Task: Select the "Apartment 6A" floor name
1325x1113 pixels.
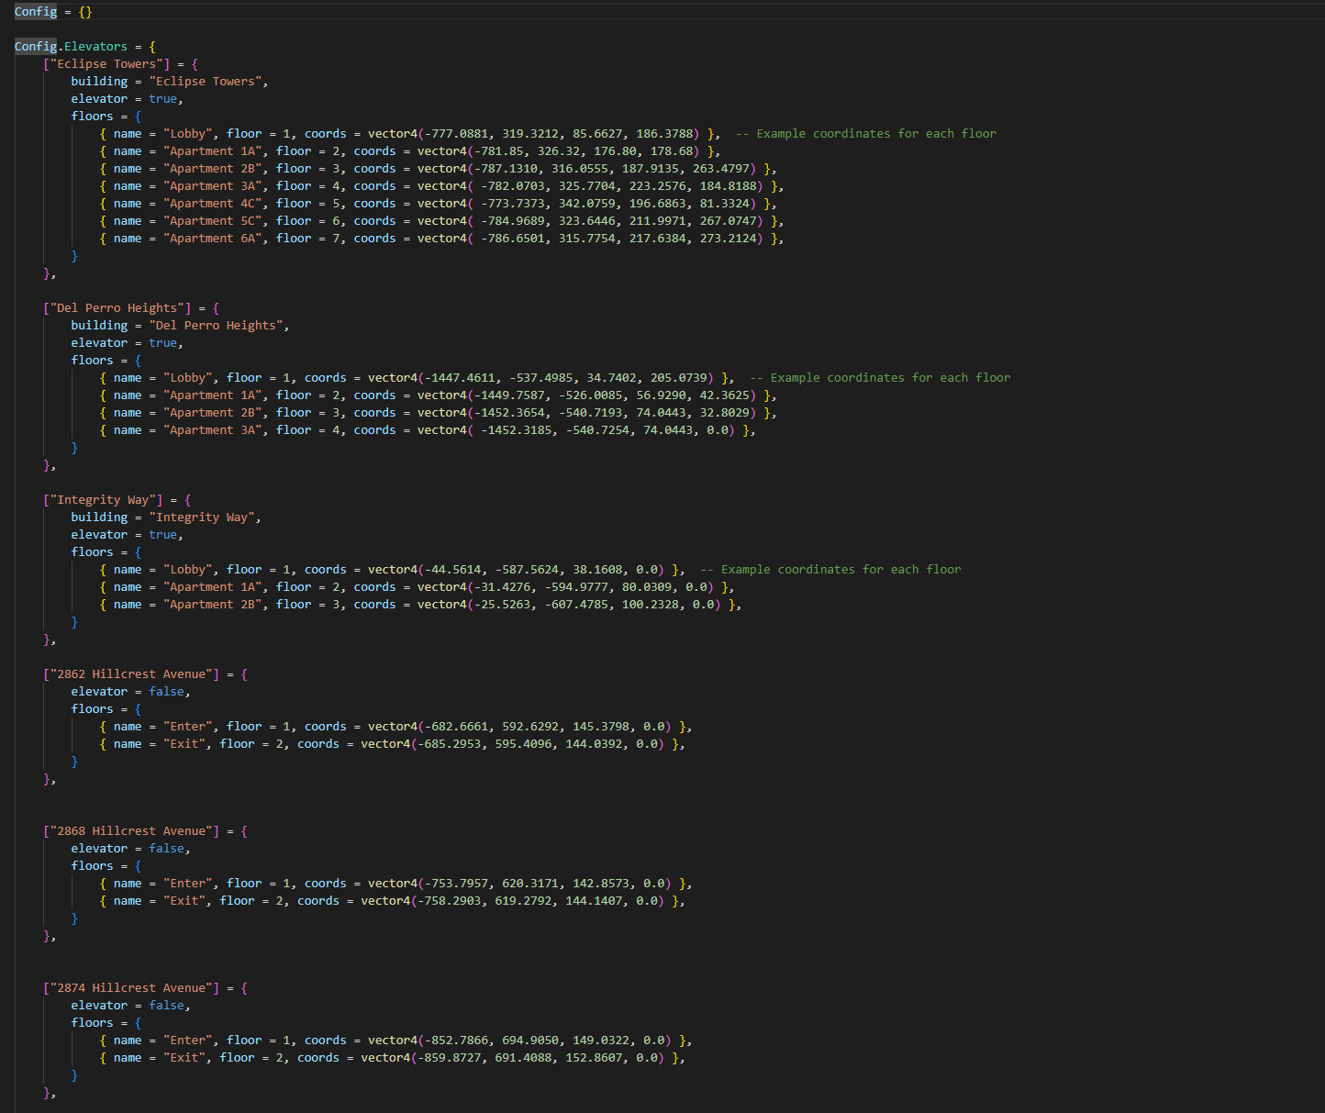Action: point(213,238)
